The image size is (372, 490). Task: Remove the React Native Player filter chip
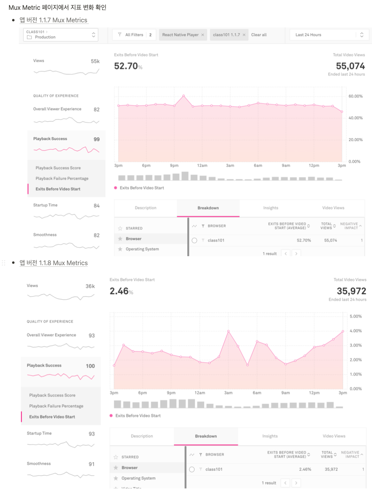[203, 35]
